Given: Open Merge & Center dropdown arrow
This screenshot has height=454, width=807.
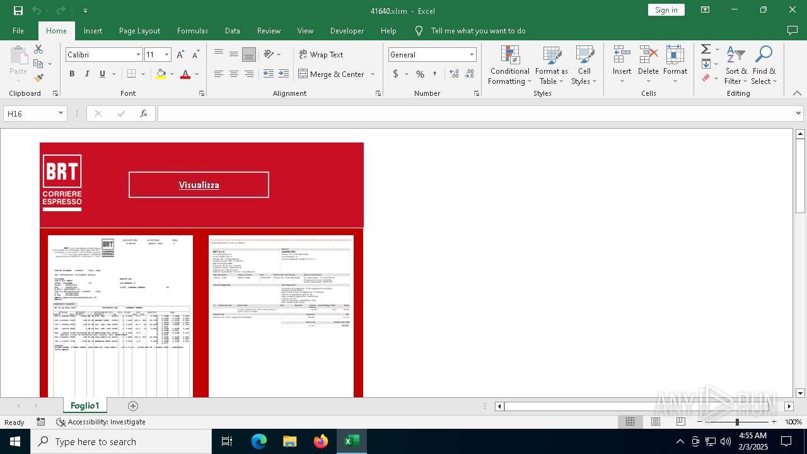Looking at the screenshot, I should pos(373,74).
